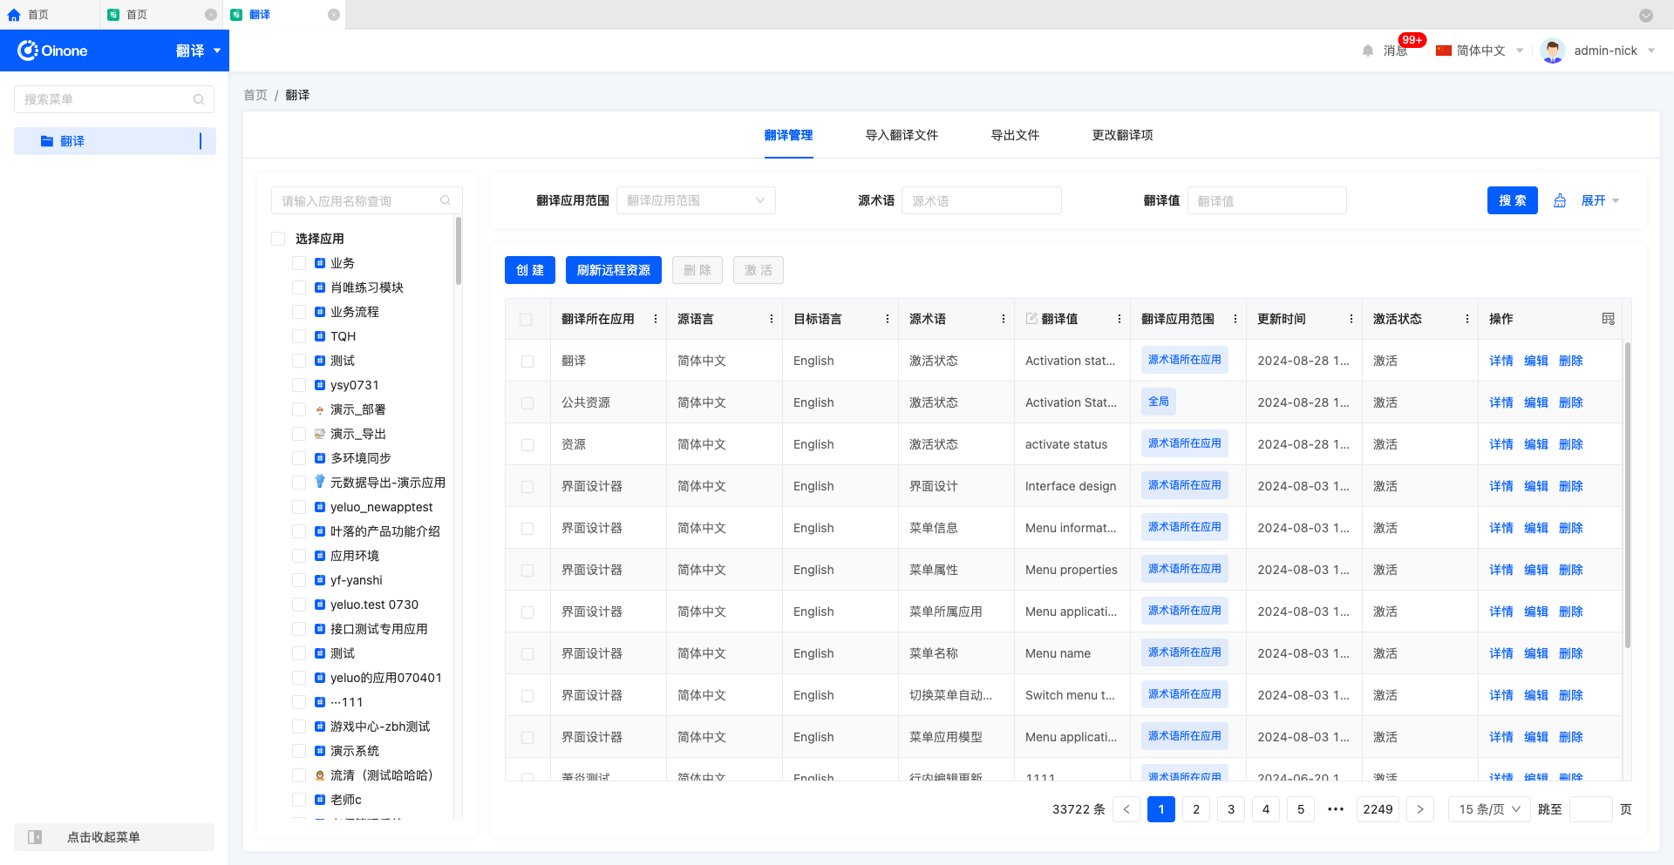Toggle table header select-all checkbox
This screenshot has width=1674, height=865.
(x=526, y=320)
